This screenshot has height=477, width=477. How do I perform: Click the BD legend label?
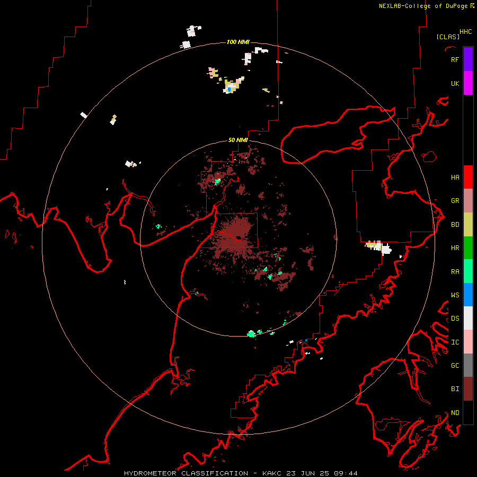(x=455, y=225)
